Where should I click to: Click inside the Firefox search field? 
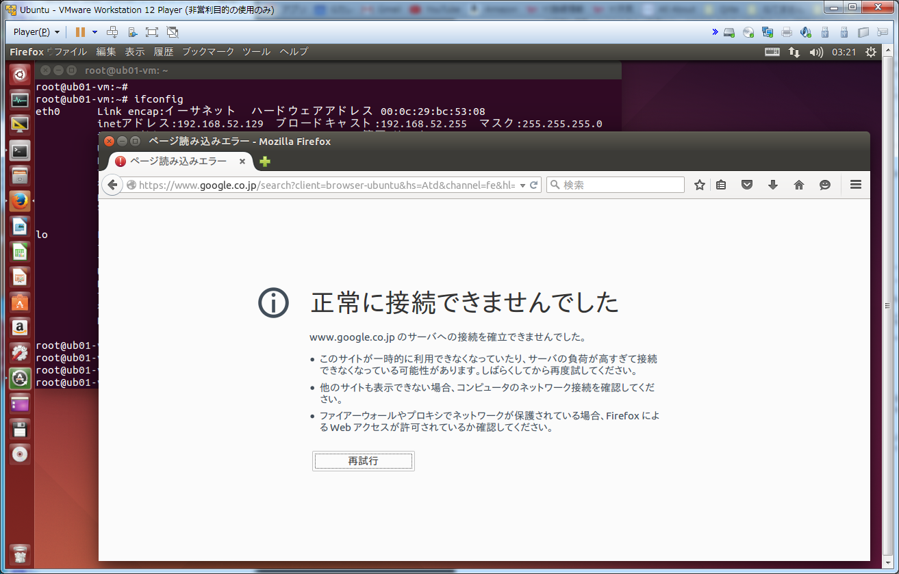click(x=616, y=185)
